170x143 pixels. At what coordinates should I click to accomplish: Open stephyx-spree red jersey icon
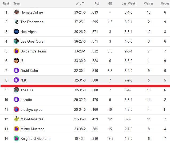click(16, 109)
